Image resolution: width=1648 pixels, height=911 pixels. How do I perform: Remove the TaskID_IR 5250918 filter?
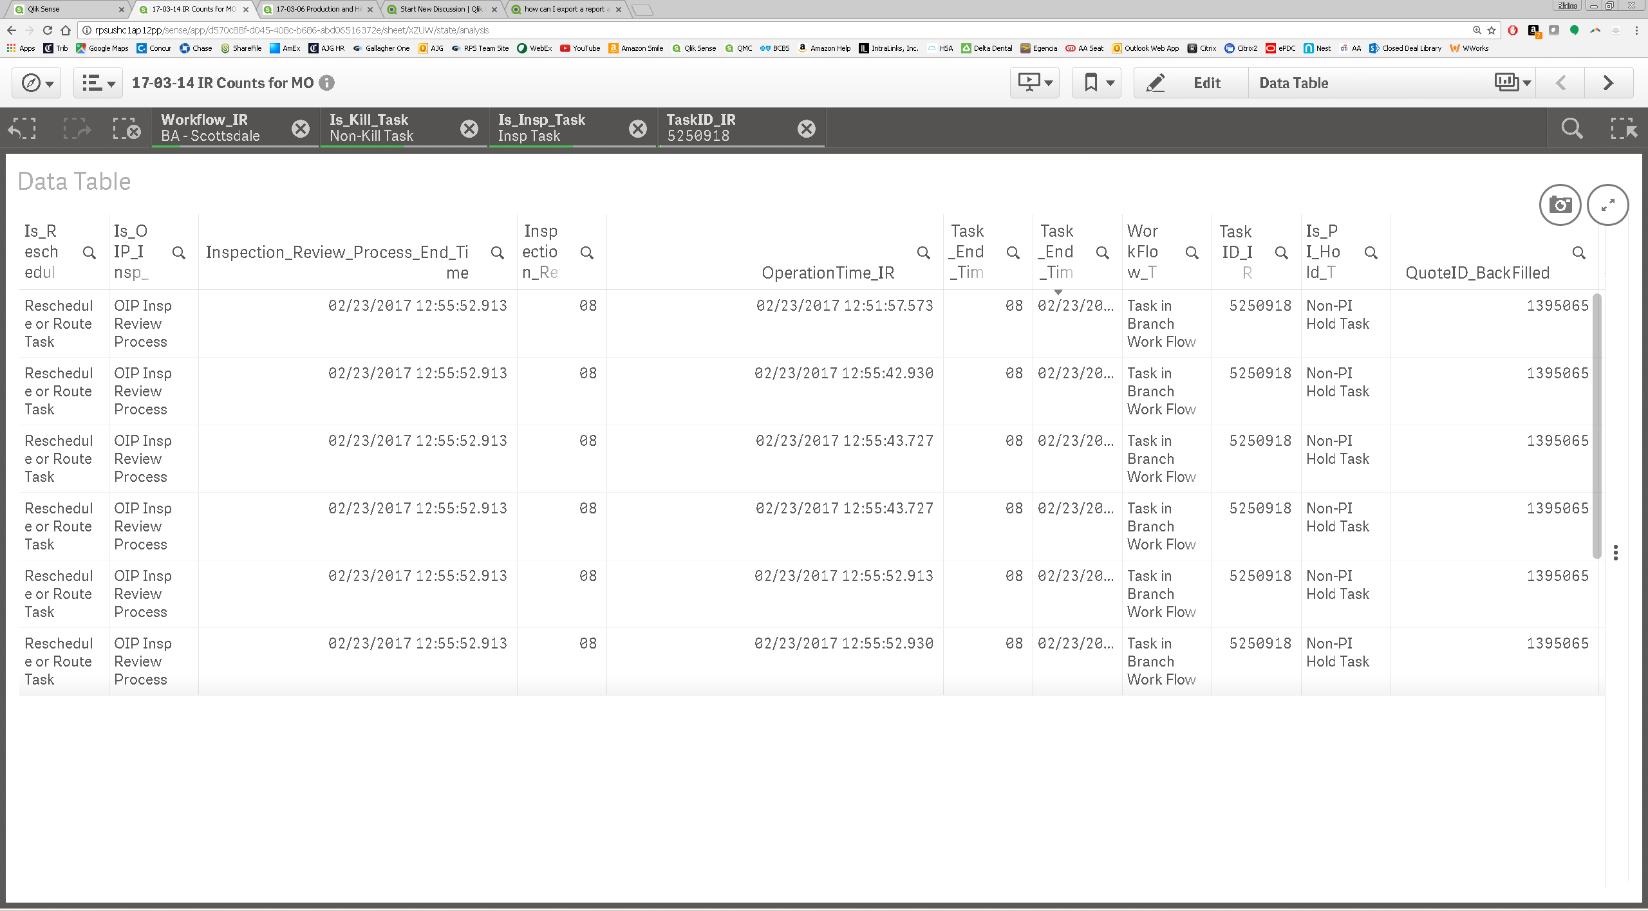point(807,128)
